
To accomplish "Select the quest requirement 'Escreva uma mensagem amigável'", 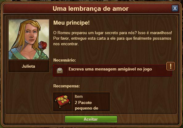I will (112, 70).
